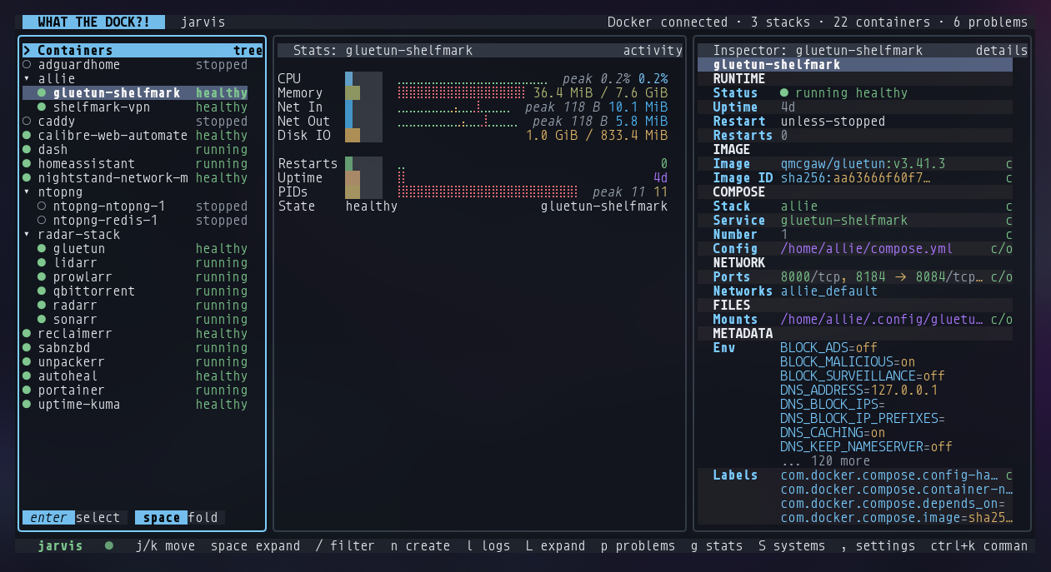Click l logs shortcut
The image size is (1051, 572).
pos(488,546)
